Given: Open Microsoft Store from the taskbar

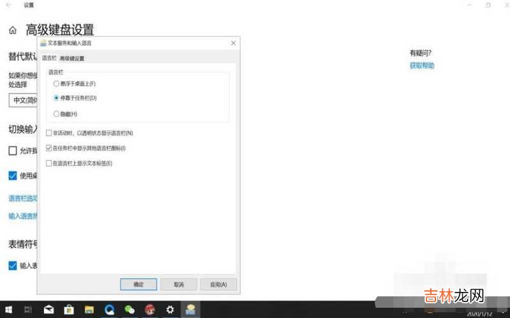Looking at the screenshot, I should pos(69,310).
